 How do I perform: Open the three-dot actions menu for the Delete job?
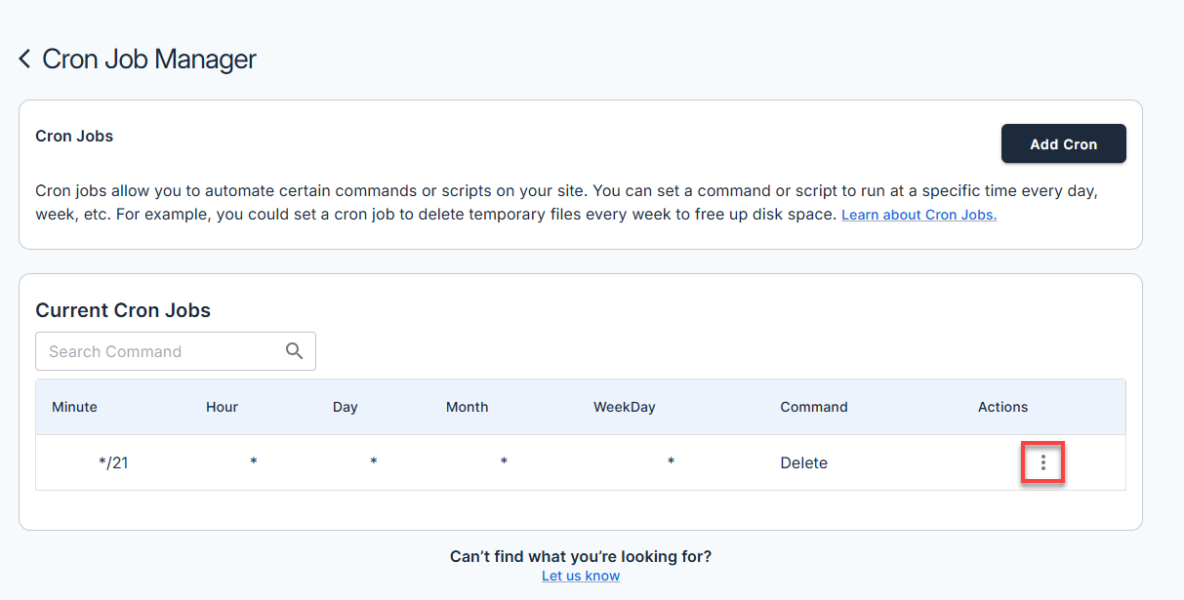[x=1042, y=462]
